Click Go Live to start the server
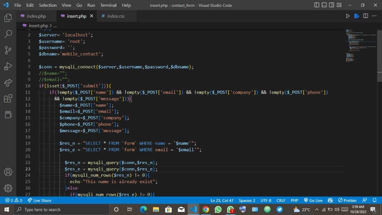The image size is (382, 215). 313,200
